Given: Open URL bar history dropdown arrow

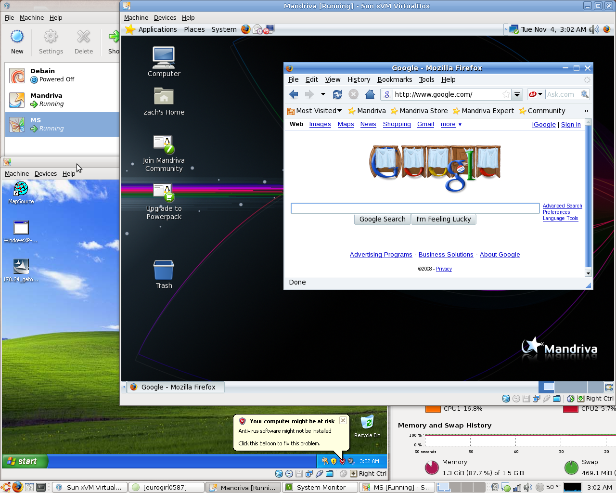Looking at the screenshot, I should click(x=517, y=94).
